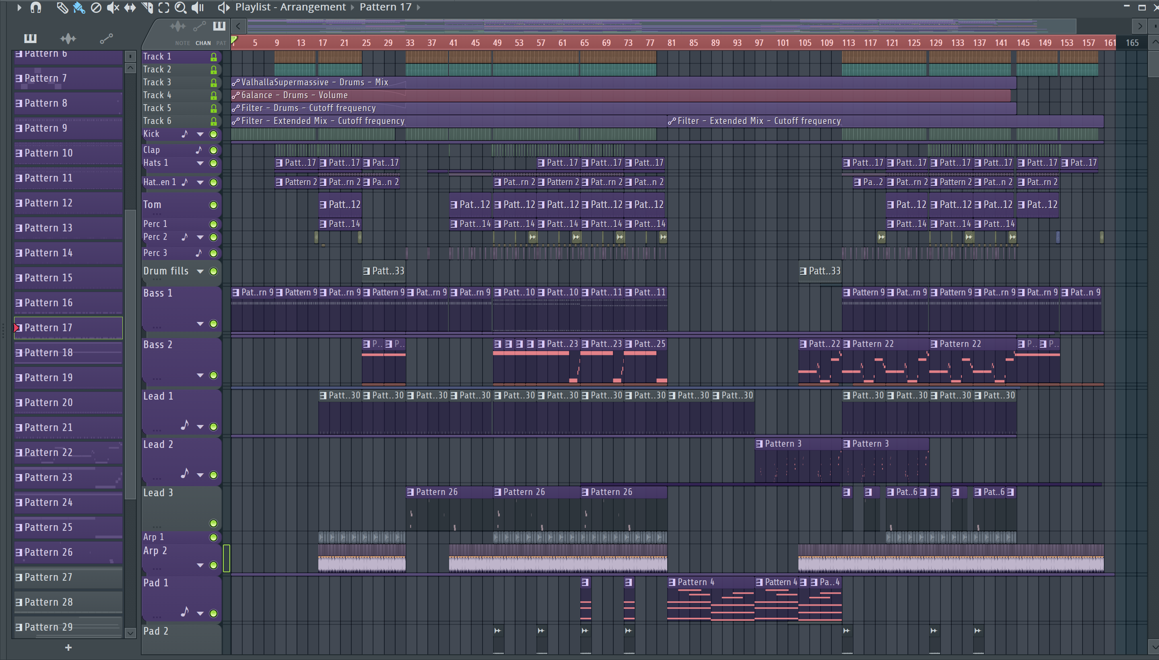
Task: Select the Playback speaker tool
Action: 198,7
